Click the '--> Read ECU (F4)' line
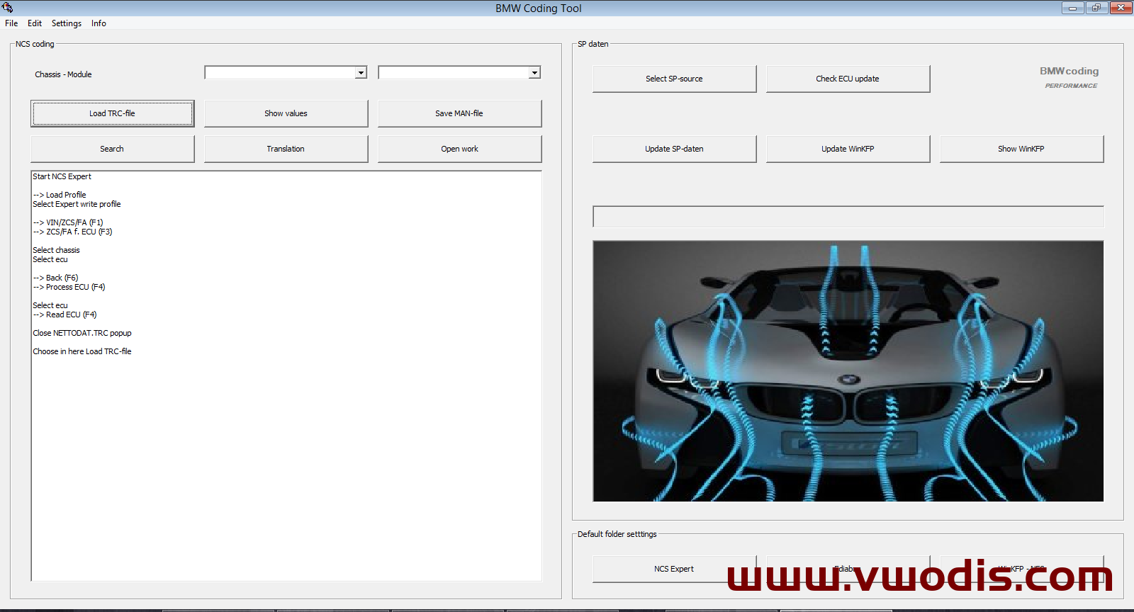 pyautogui.click(x=64, y=314)
